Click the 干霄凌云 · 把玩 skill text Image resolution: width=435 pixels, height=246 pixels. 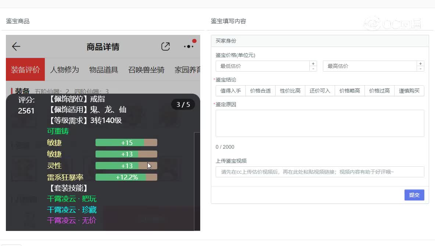72,199
